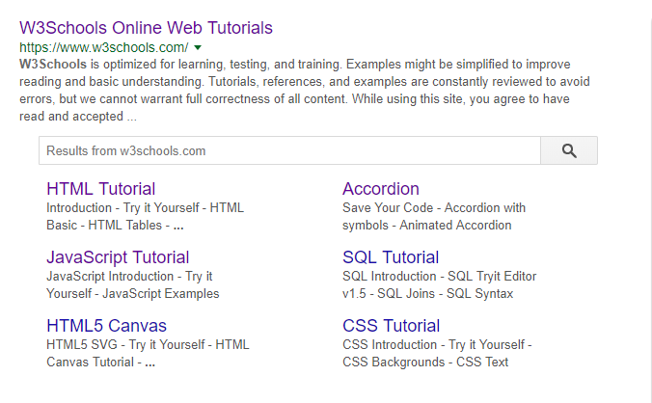Click 'Save Your Code - Accordion with' text
This screenshot has width=652, height=403.
coord(434,207)
